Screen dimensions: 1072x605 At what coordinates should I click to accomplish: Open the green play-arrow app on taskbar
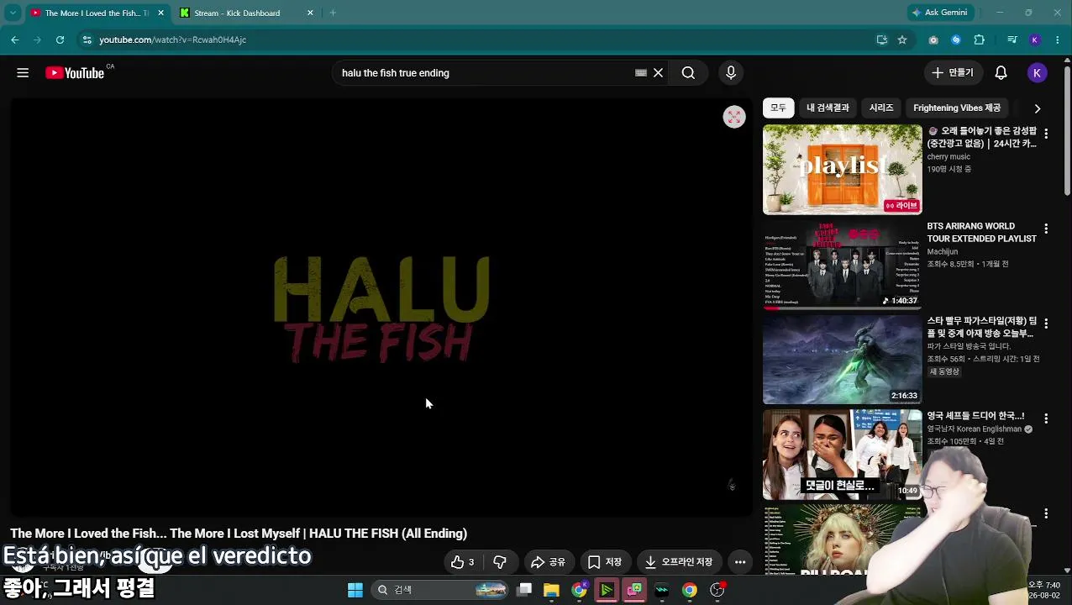(607, 590)
